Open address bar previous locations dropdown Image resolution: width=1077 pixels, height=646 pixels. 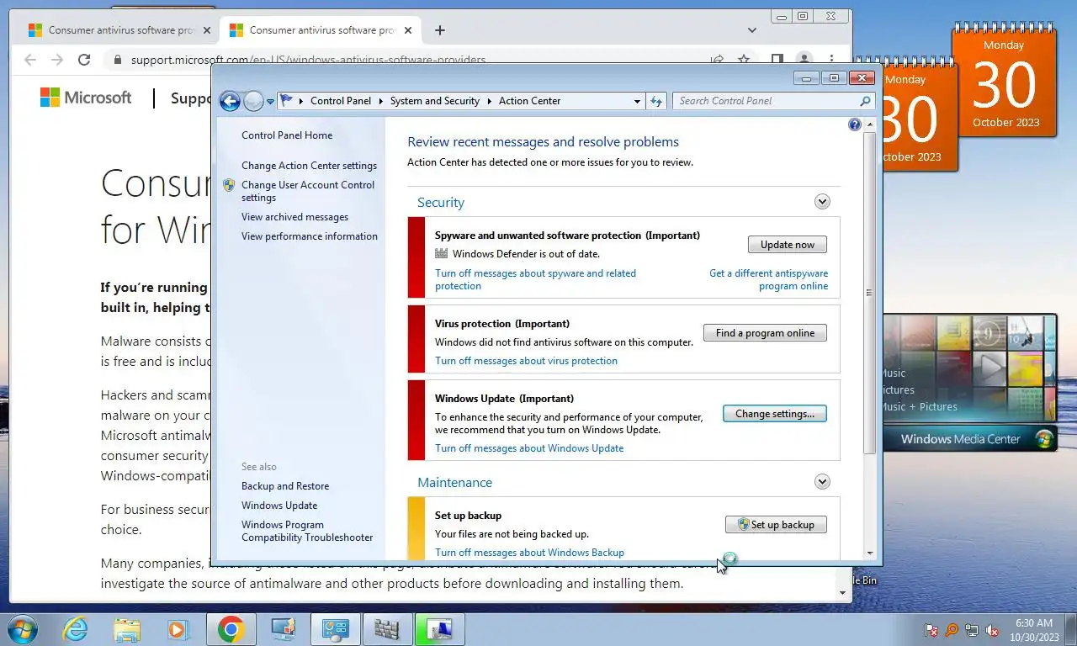[x=637, y=101]
